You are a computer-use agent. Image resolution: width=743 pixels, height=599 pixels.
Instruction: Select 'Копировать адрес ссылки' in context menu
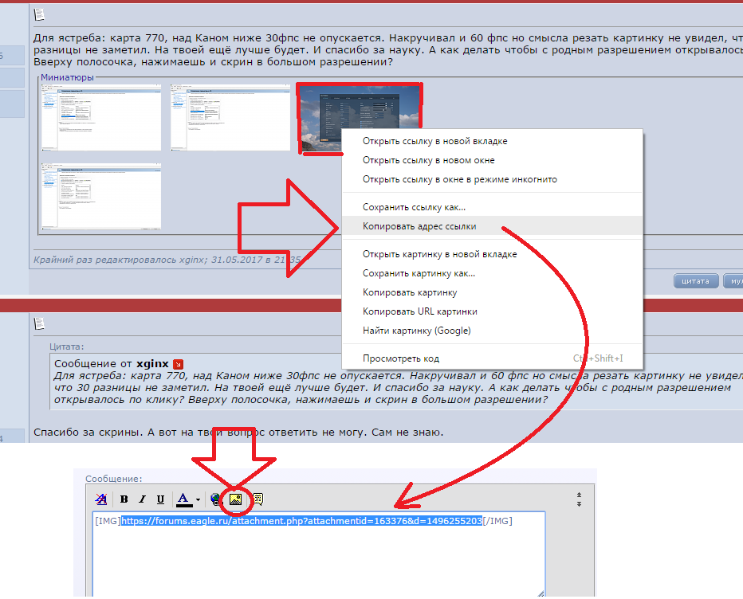(419, 226)
